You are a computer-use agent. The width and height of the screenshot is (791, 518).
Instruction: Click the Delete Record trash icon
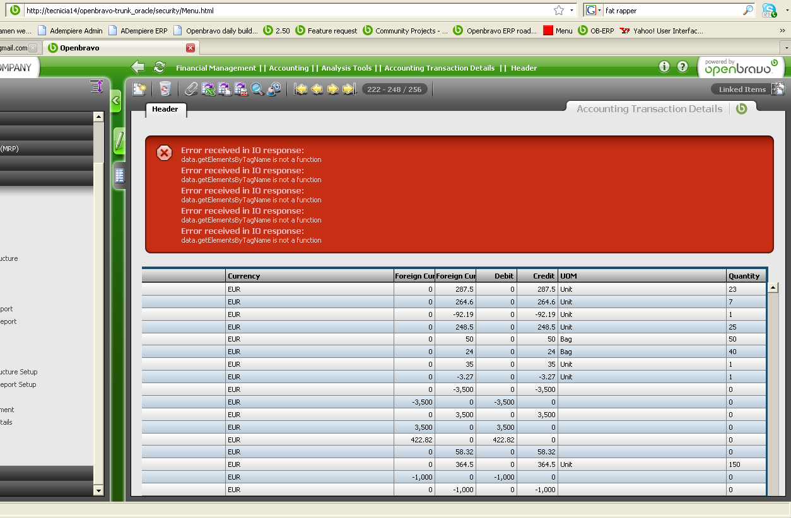165,89
